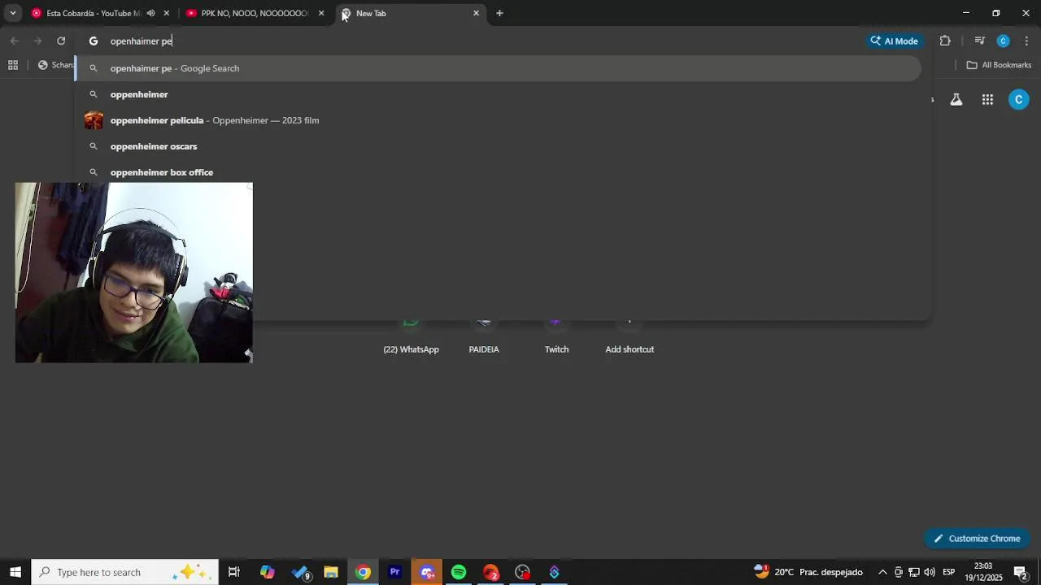
Task: Reload the page with the refresh icon
Action: click(x=61, y=41)
